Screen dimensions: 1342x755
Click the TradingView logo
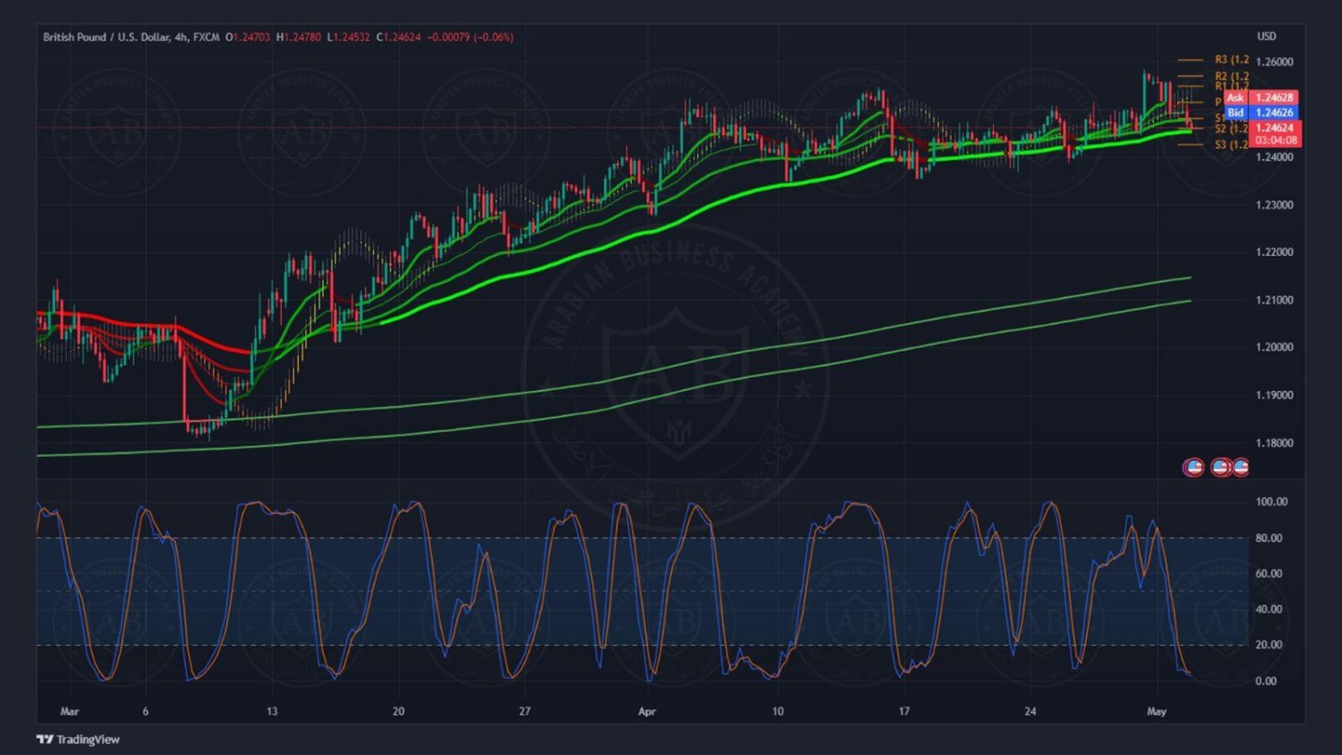click(x=78, y=740)
